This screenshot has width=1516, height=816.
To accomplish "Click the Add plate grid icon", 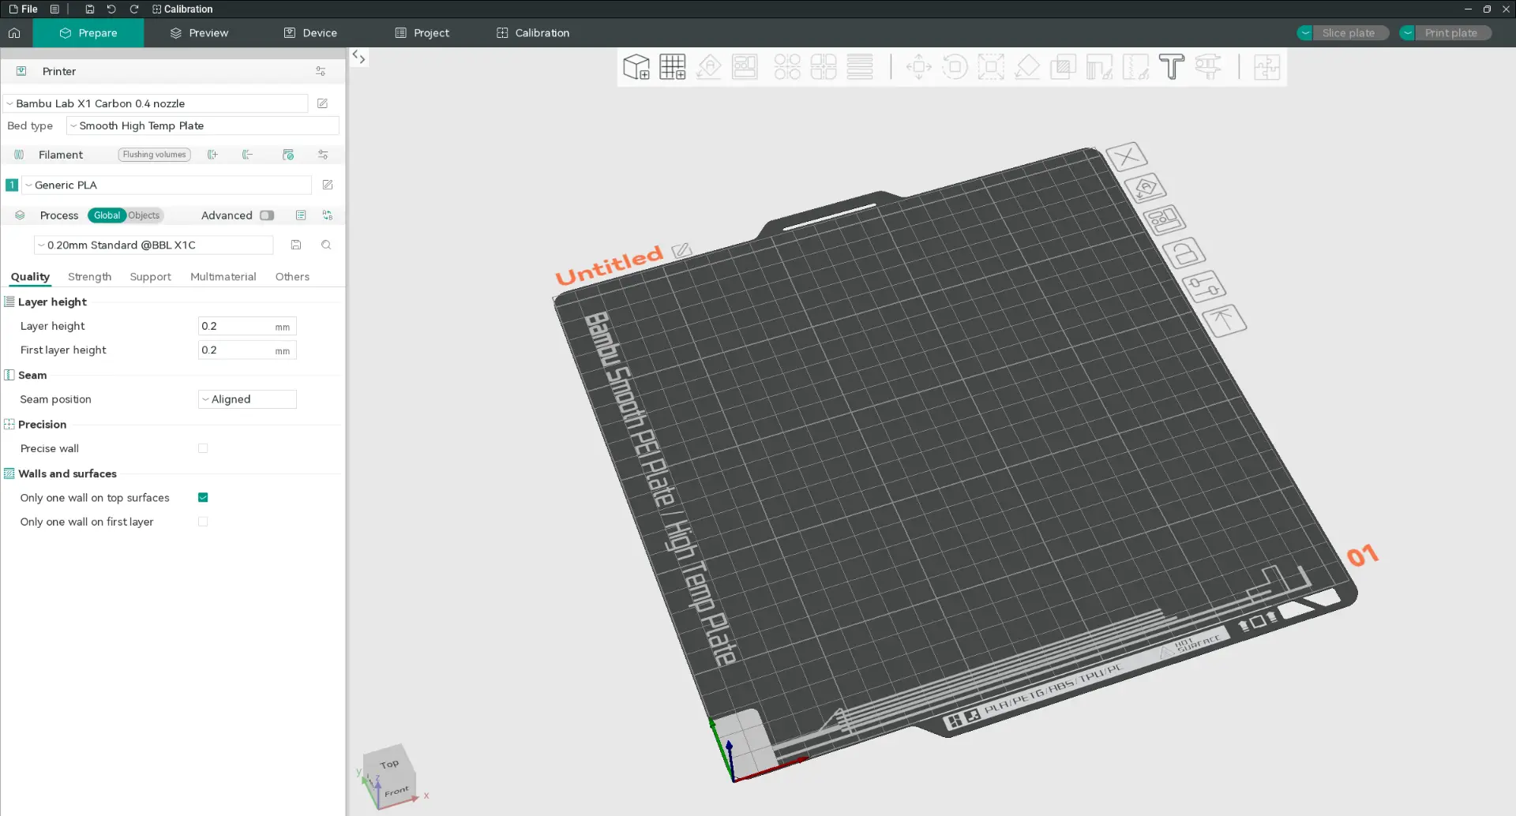I will pos(672,67).
